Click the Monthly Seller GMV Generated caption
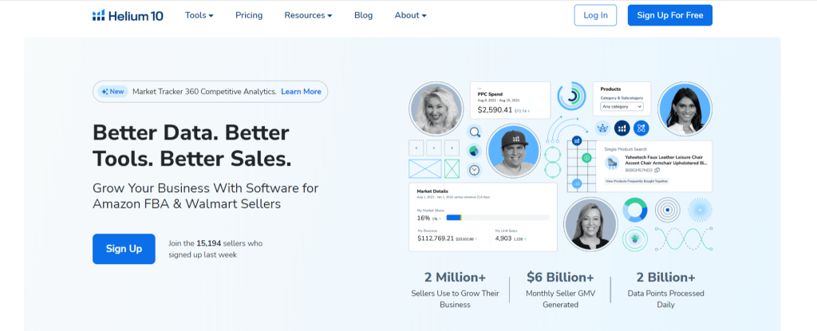The image size is (817, 331). point(560,298)
